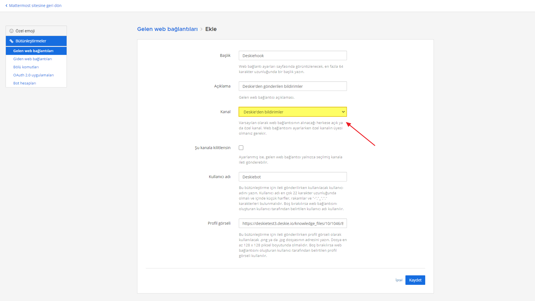Click the Şu kanala kilitlensin label
Screen dimensions: 535x301
pos(213,148)
